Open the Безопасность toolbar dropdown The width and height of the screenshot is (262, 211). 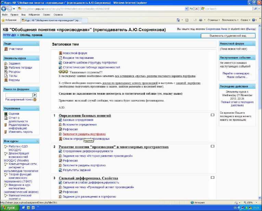click(230, 20)
